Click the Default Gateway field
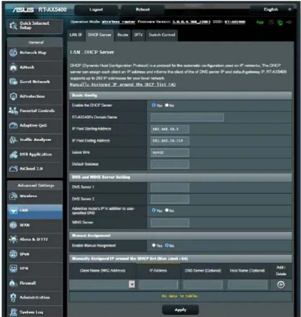 (x=170, y=164)
